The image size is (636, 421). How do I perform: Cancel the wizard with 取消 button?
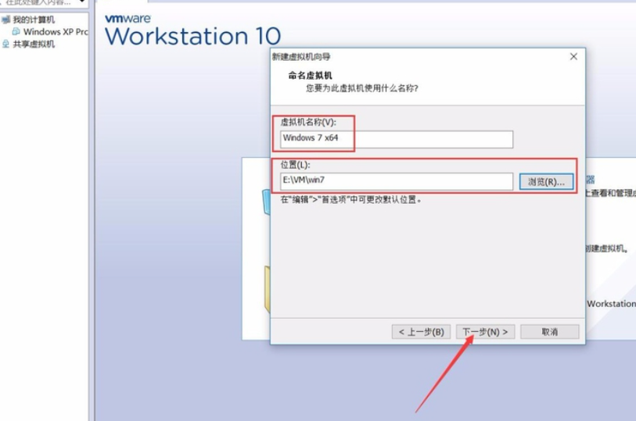pos(550,332)
